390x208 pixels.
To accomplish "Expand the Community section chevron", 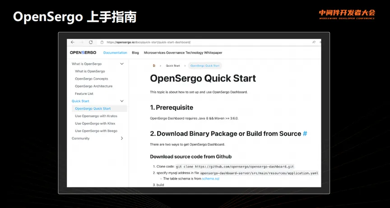I will click(x=122, y=139).
